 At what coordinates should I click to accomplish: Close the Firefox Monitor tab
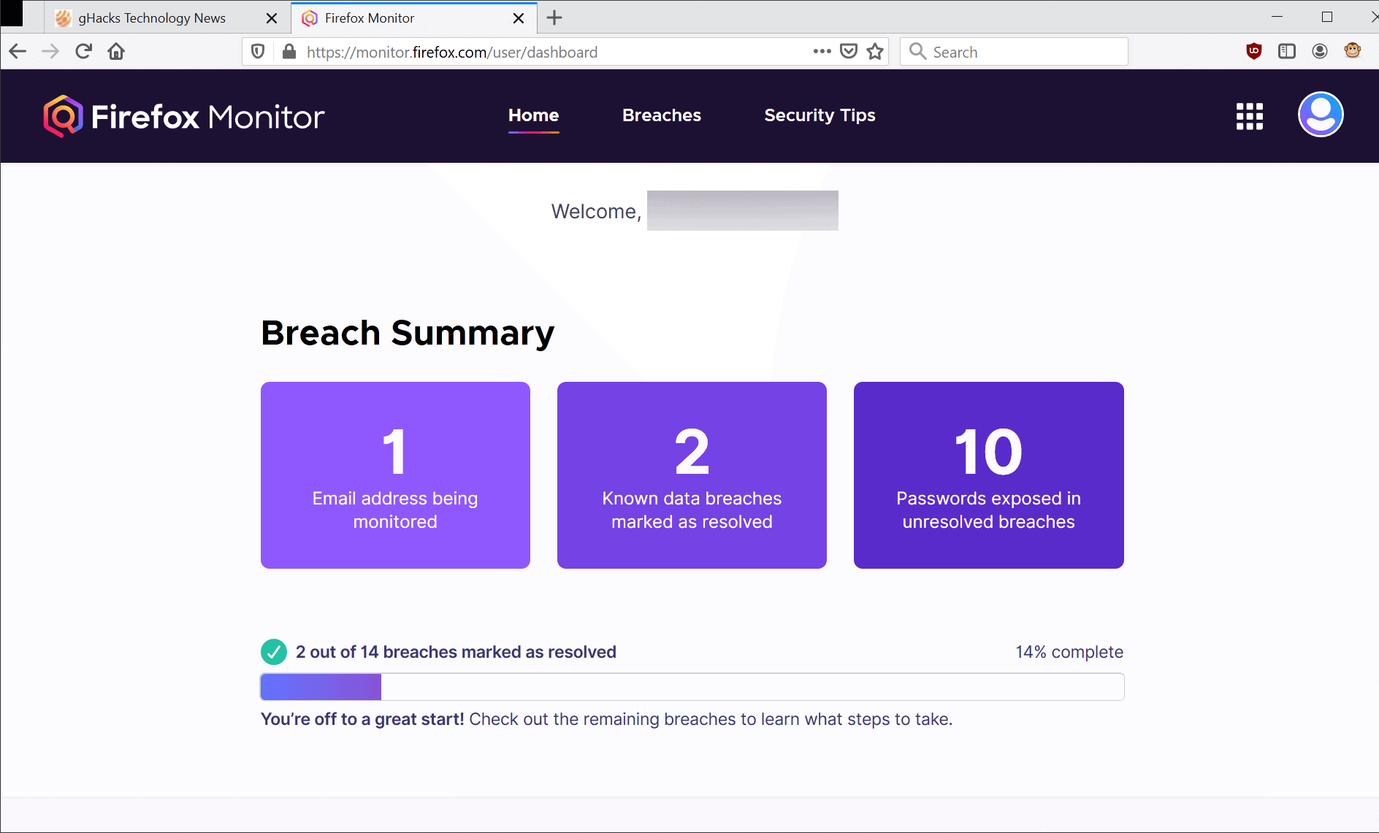pyautogui.click(x=519, y=18)
